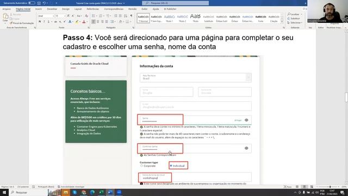Click the borders icon in Parágrafo group

127,22
